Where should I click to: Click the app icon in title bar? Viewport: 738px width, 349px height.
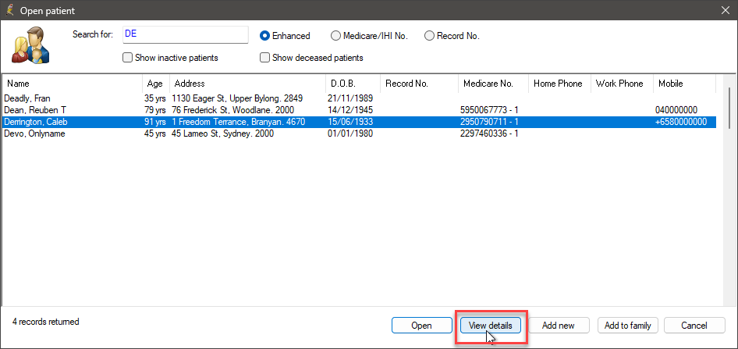9,10
